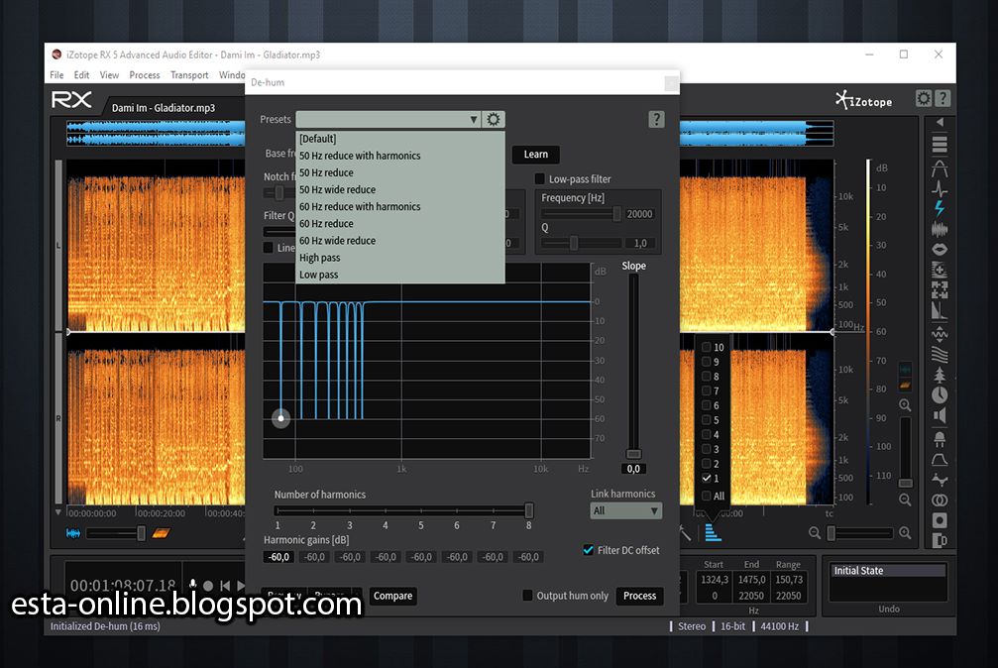Choose 60 Hz wide reduce preset
Image resolution: width=998 pixels, height=668 pixels.
pos(400,241)
